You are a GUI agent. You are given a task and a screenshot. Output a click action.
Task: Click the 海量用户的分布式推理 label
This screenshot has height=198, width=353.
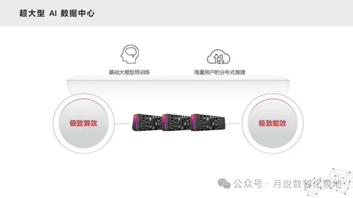click(x=220, y=72)
